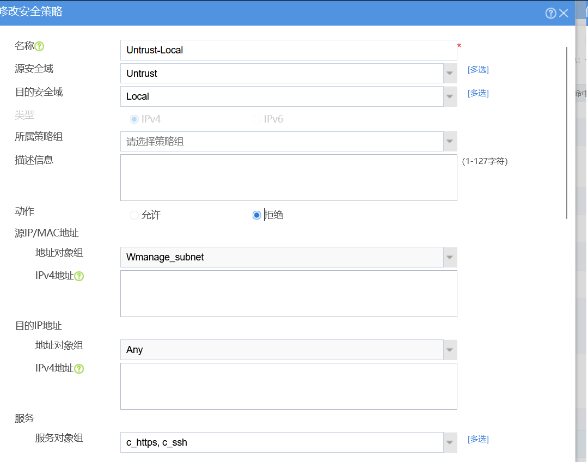Expand the 服务对象组 c_https, c_ssh dropdown
Viewport: 588px width, 462px height.
point(450,442)
